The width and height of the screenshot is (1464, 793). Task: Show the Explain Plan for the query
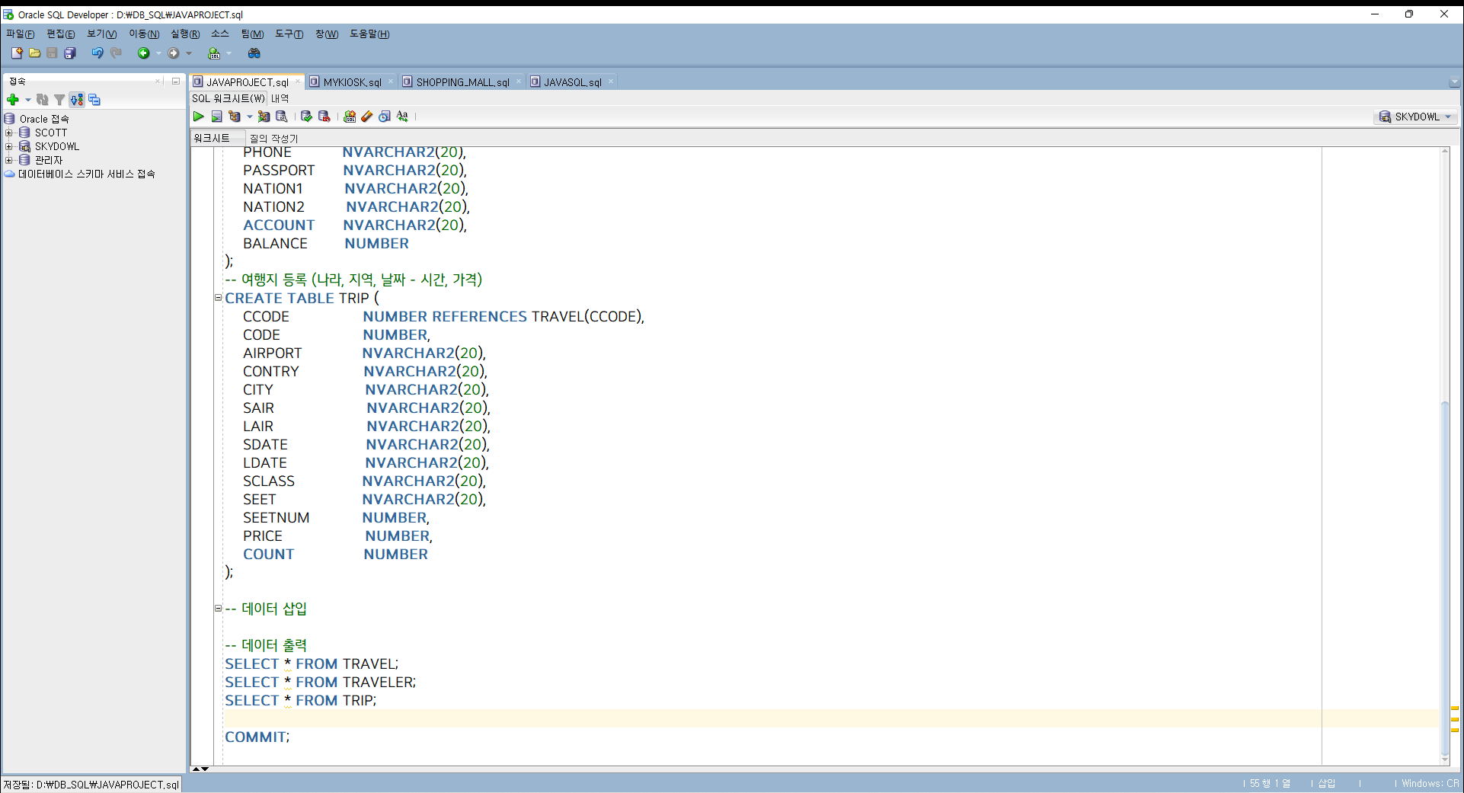tap(235, 117)
